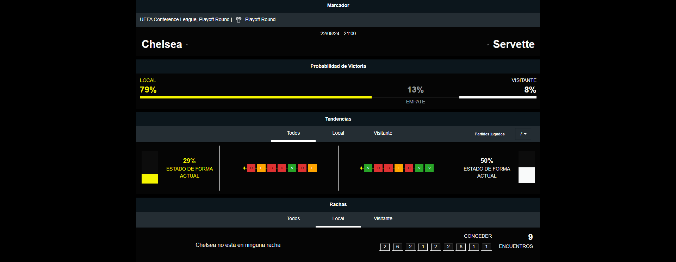Screen dimensions: 676x262
Task: Select the fourth square, red D, in Chelsea's form
Action: coord(282,168)
